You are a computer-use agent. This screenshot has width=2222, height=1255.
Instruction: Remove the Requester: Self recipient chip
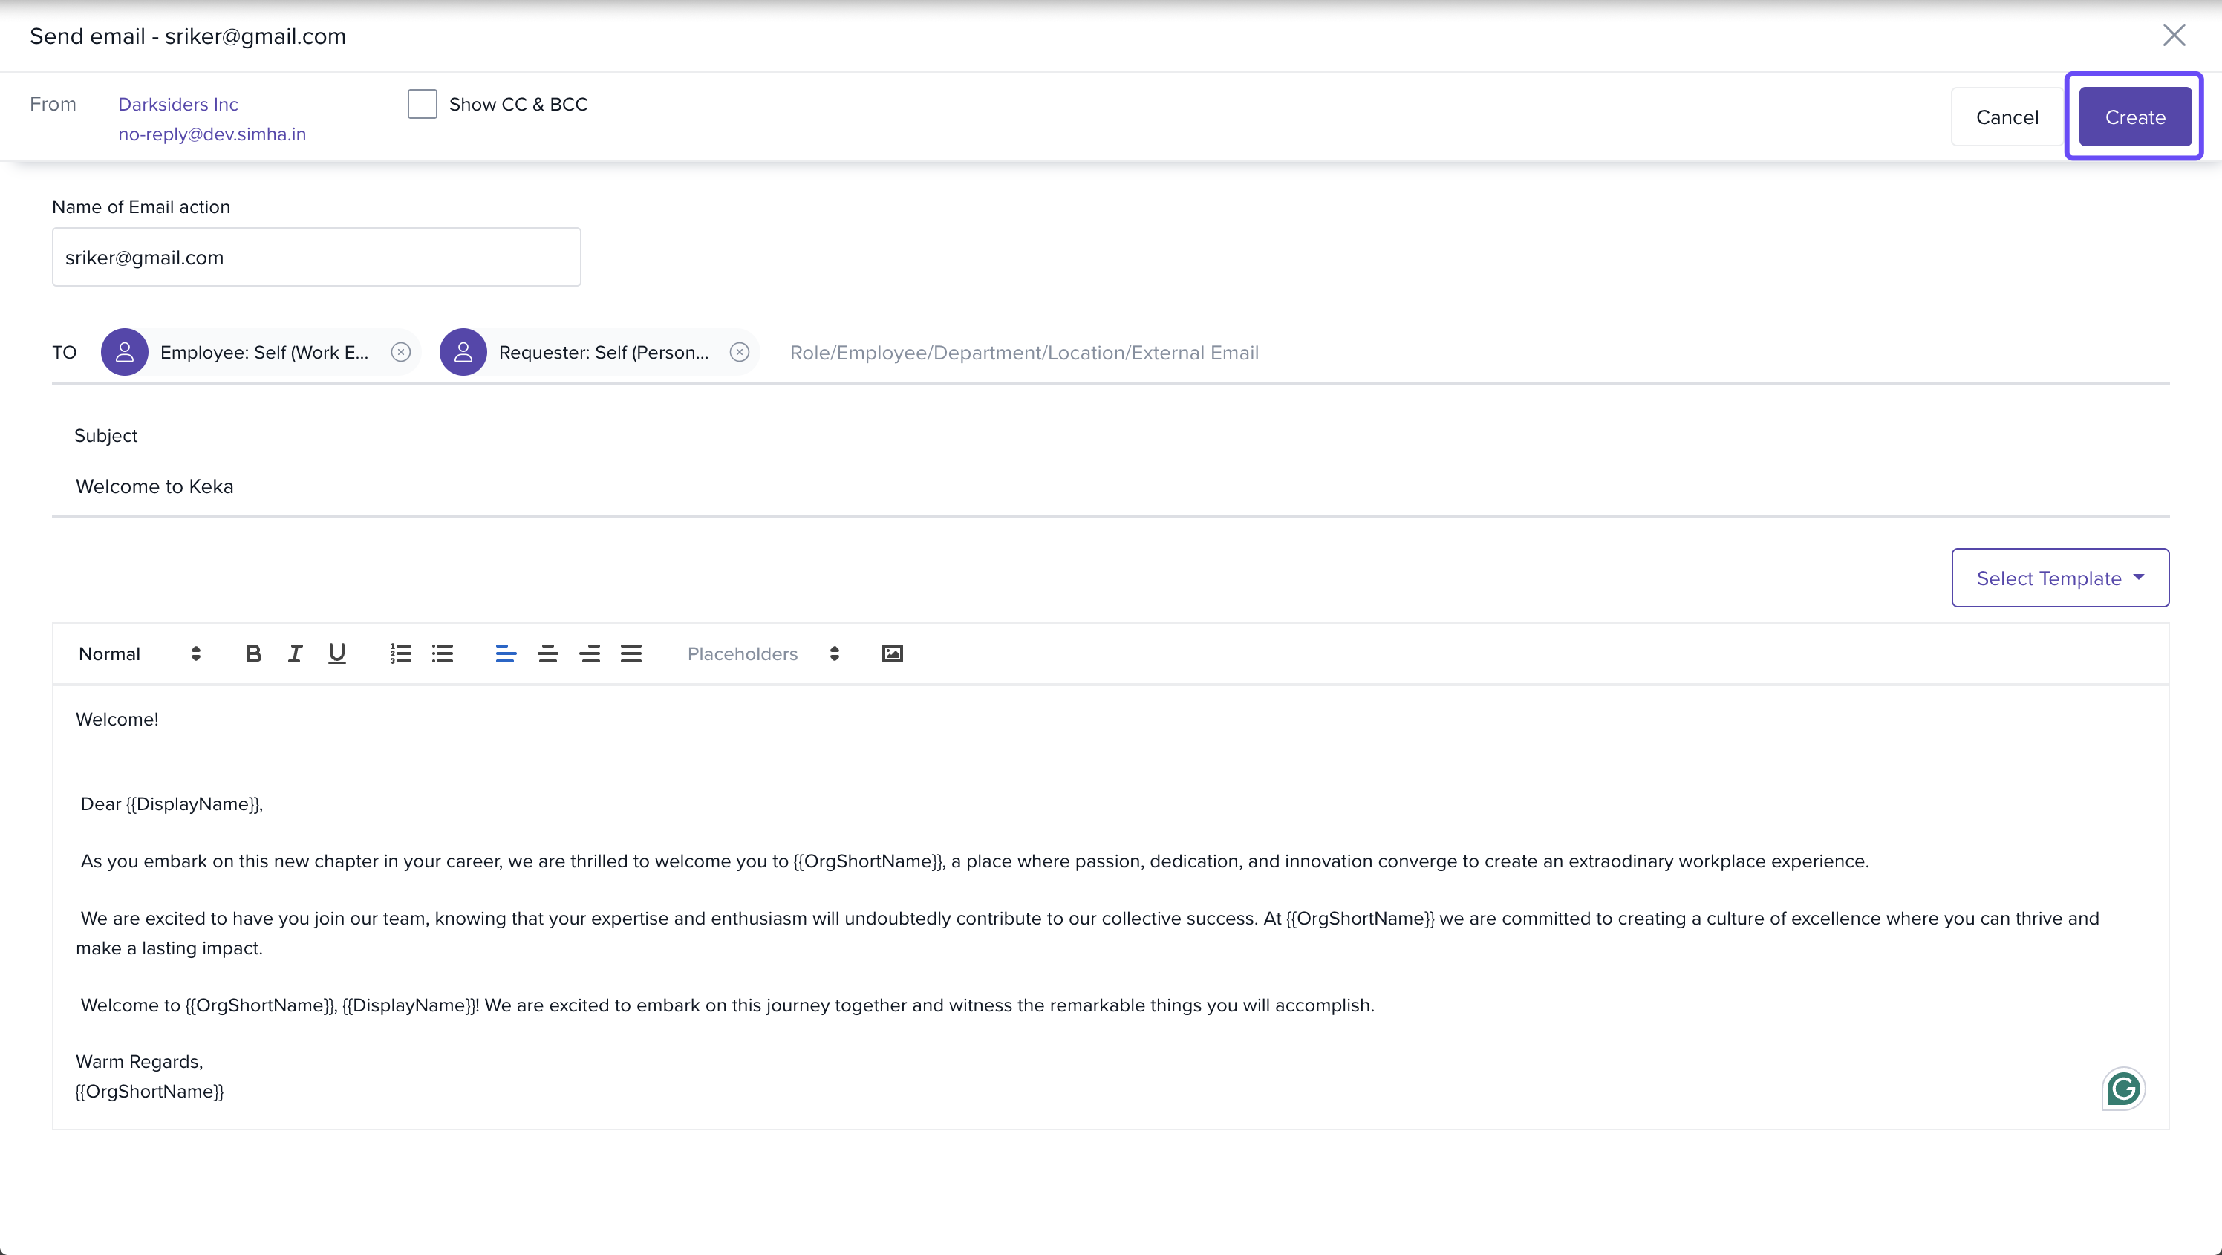coord(739,352)
